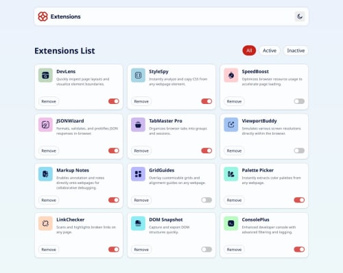
Task: Disable the DevLens extension toggle
Action: coord(114,101)
